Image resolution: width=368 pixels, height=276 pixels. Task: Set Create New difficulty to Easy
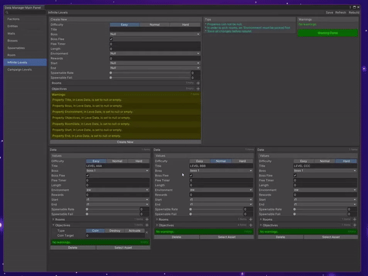click(125, 25)
